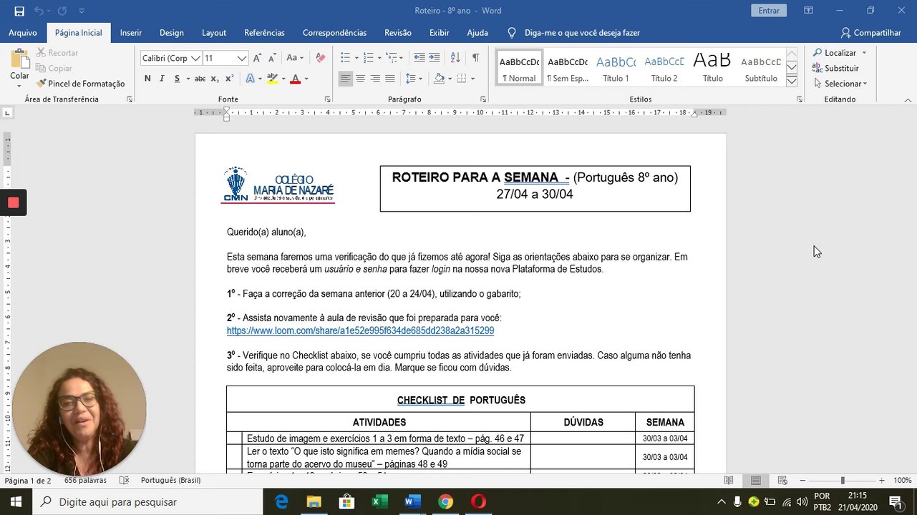Open the Google Chrome taskbar icon
This screenshot has width=917, height=515.
[445, 502]
